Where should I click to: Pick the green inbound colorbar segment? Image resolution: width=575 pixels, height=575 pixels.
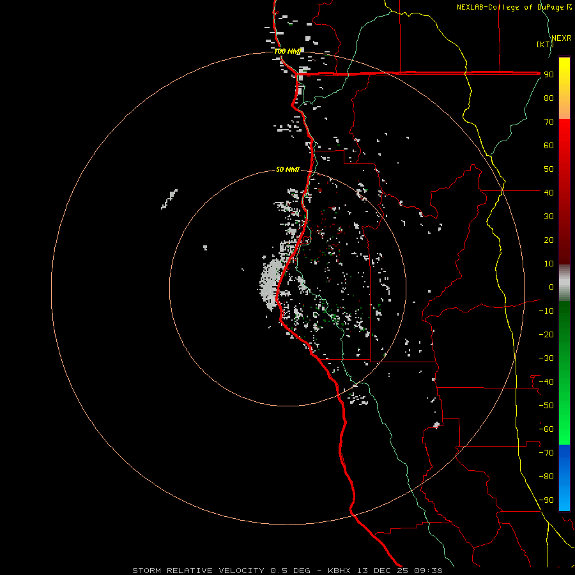click(x=564, y=373)
